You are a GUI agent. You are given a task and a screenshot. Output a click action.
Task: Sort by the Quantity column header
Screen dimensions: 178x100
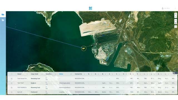point(49,74)
